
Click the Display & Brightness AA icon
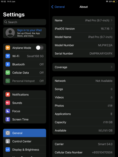coord(8,149)
